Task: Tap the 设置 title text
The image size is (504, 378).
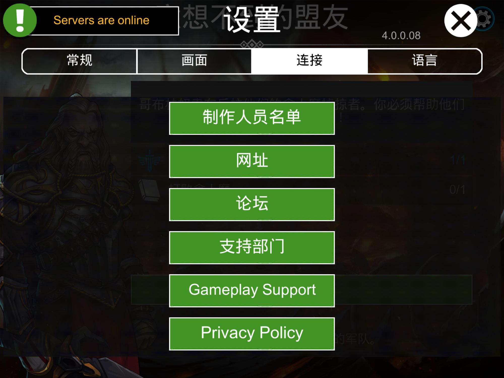Action: coord(252,20)
